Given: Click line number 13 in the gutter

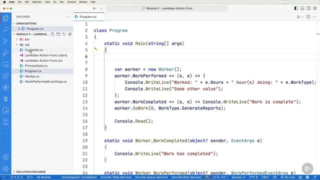Looking at the screenshot, I should pos(85,102).
